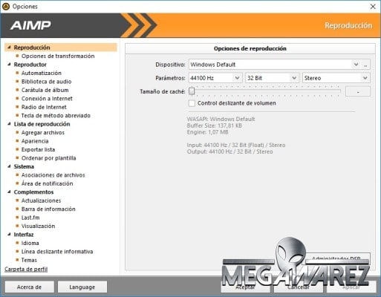Collapse the Complementos tree arrow
This screenshot has width=381, height=297.
pos(9,192)
